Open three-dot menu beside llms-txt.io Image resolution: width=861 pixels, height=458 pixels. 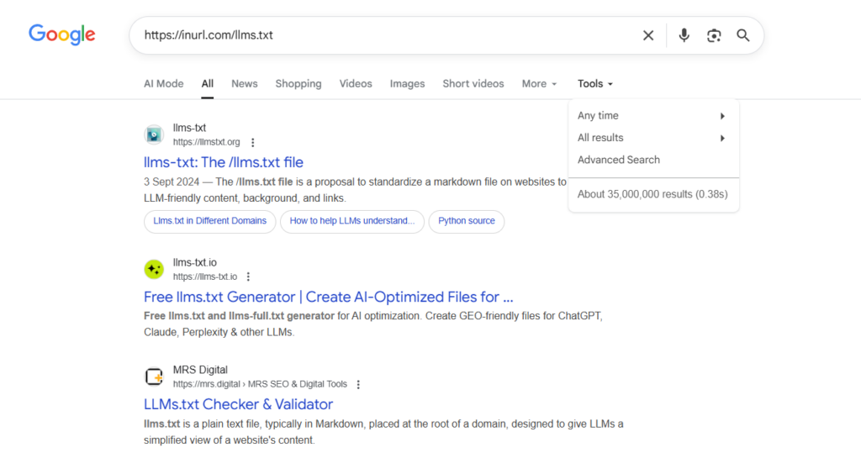pos(248,276)
